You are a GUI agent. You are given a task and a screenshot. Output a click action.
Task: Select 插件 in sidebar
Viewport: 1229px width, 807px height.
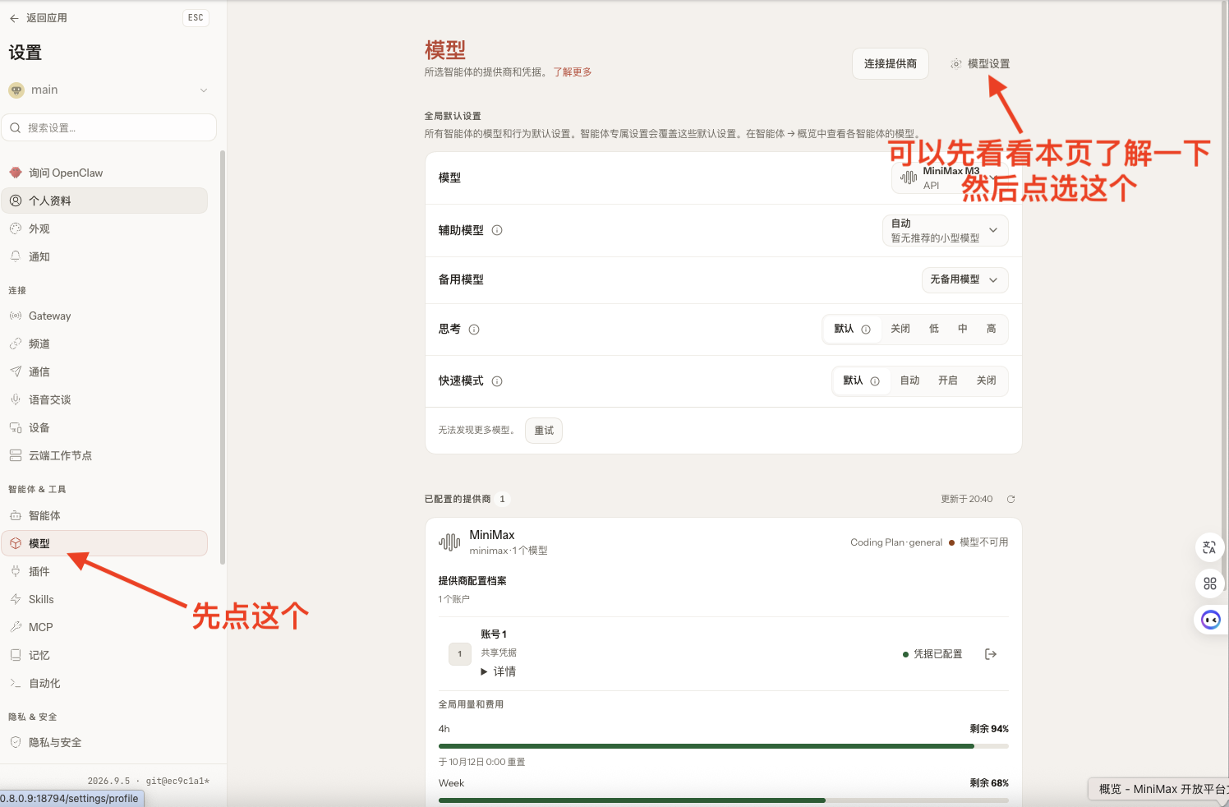coord(104,571)
